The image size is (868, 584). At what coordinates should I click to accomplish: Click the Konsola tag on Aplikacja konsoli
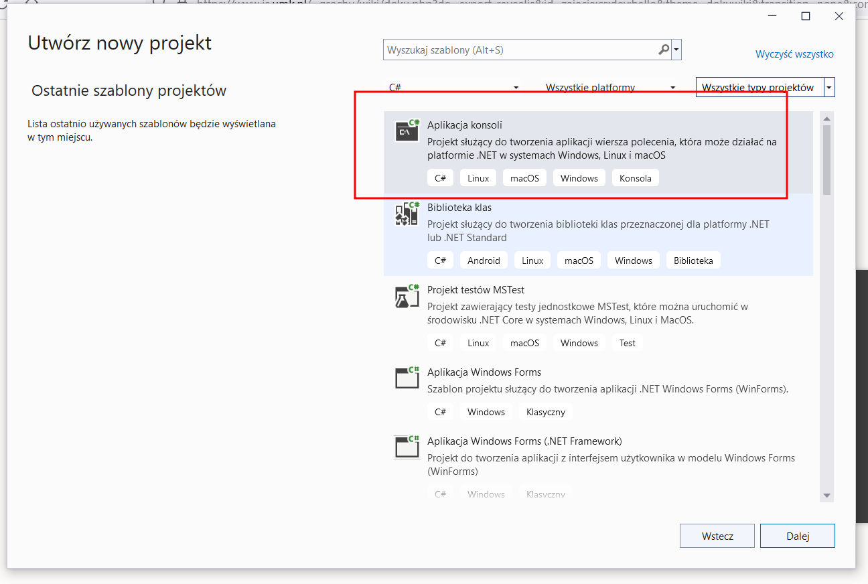click(635, 178)
